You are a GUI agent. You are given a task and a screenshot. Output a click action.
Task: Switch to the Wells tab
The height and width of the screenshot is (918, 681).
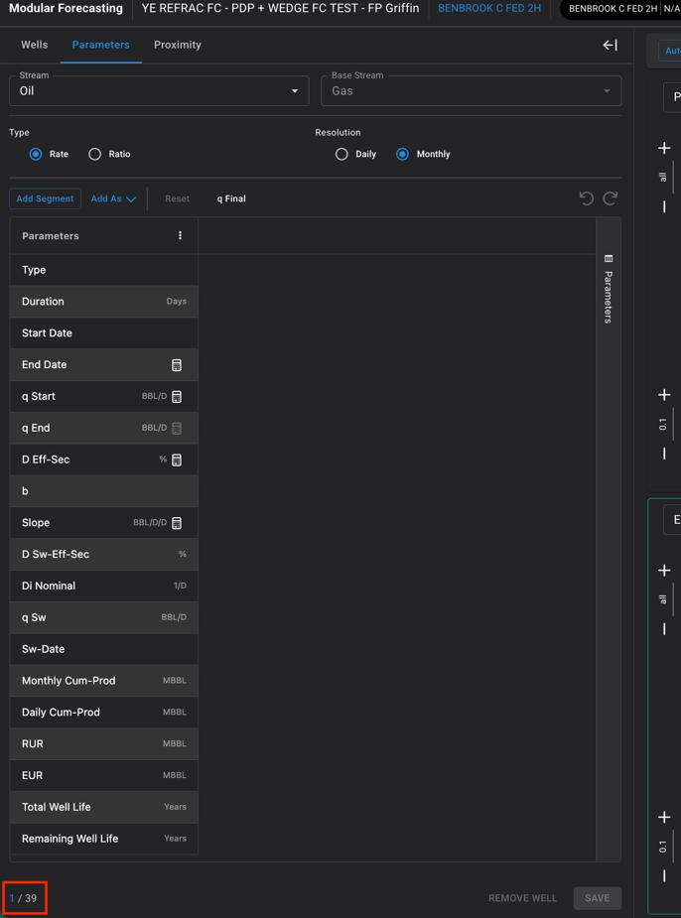point(34,45)
